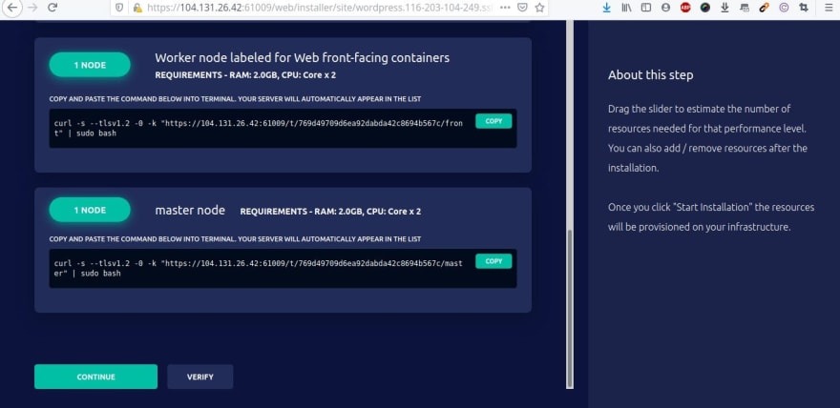Click the 1 NODE badge for master node
840x408 pixels.
90,210
